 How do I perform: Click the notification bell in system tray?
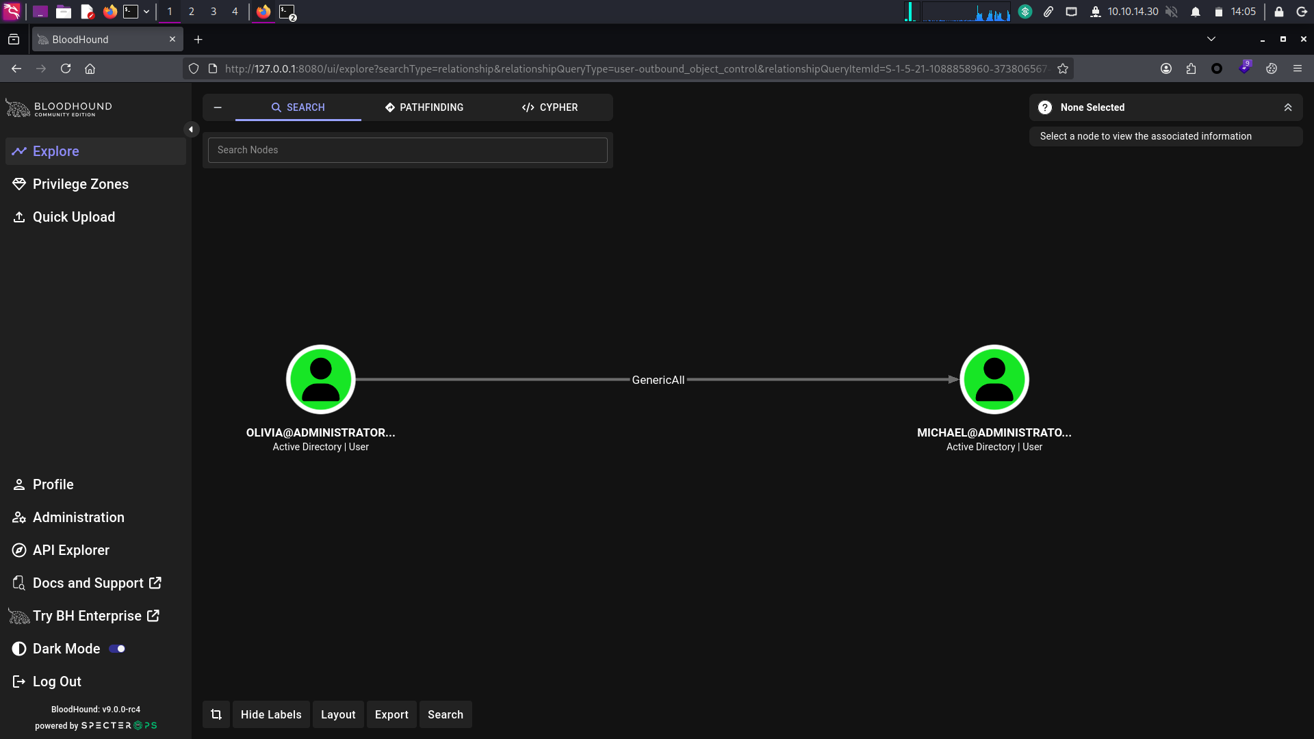(1196, 12)
